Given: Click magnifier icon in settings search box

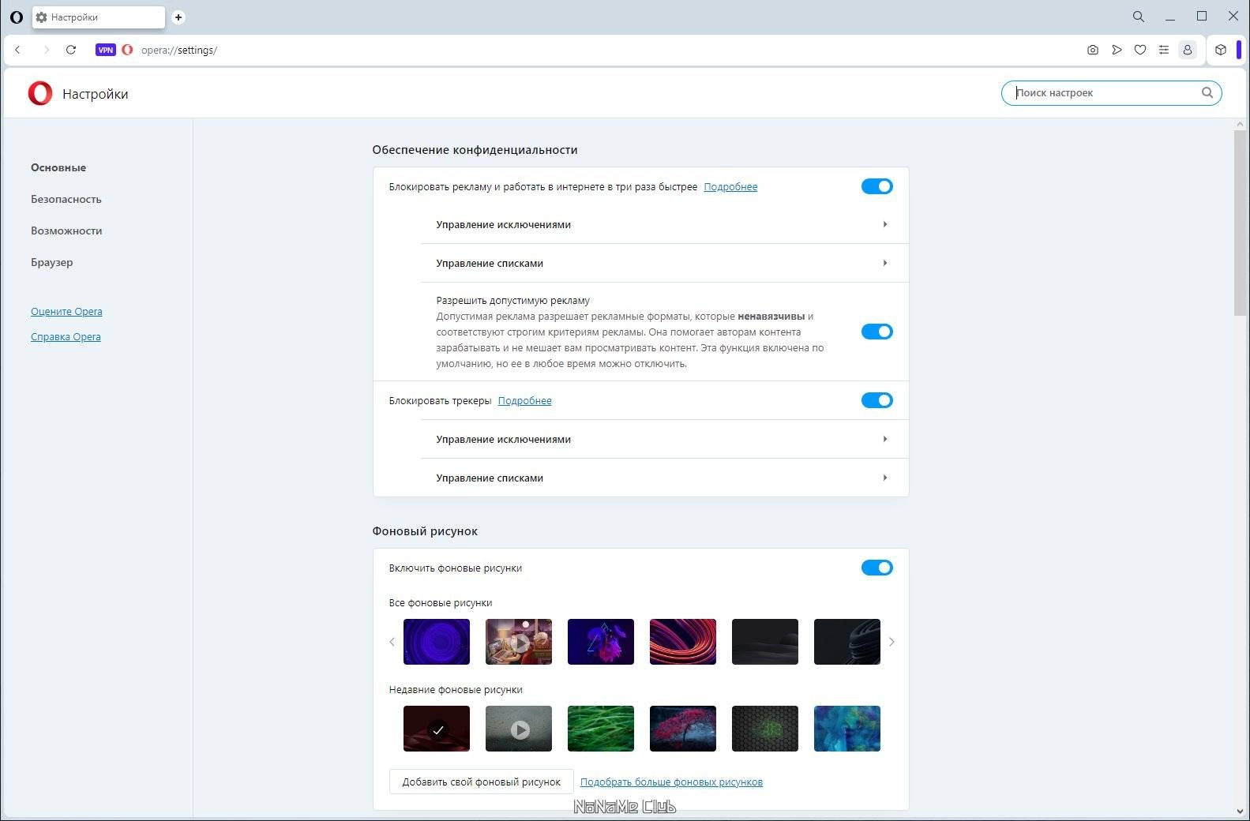Looking at the screenshot, I should (1207, 92).
